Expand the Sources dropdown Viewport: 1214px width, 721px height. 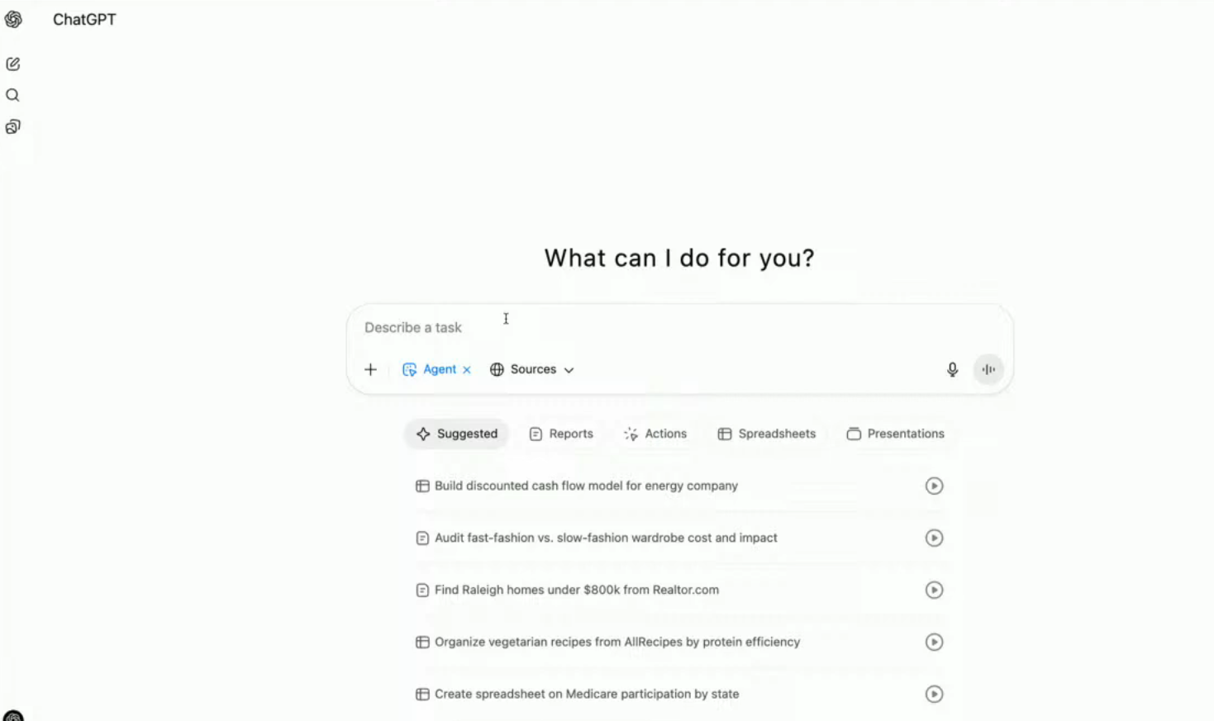[532, 369]
